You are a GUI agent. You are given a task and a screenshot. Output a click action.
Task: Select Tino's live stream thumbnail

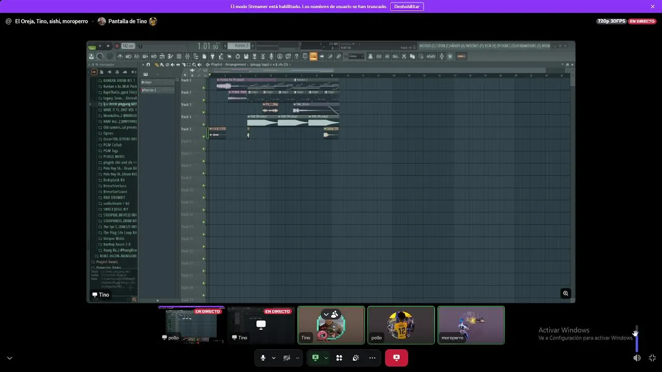tap(261, 325)
